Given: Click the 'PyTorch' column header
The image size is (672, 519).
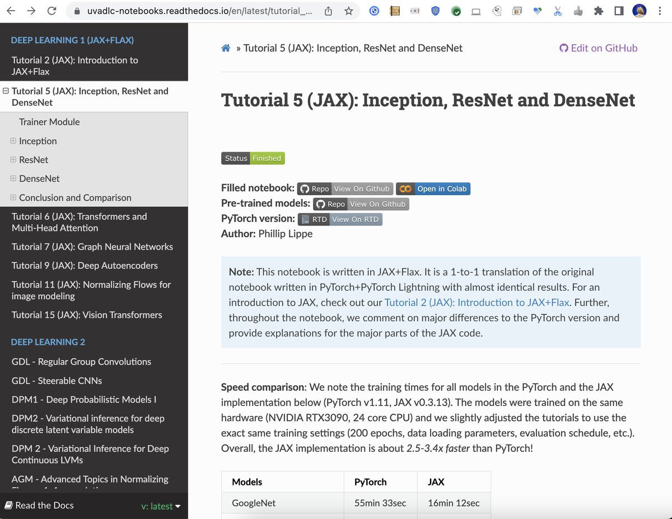Looking at the screenshot, I should coord(381,482).
